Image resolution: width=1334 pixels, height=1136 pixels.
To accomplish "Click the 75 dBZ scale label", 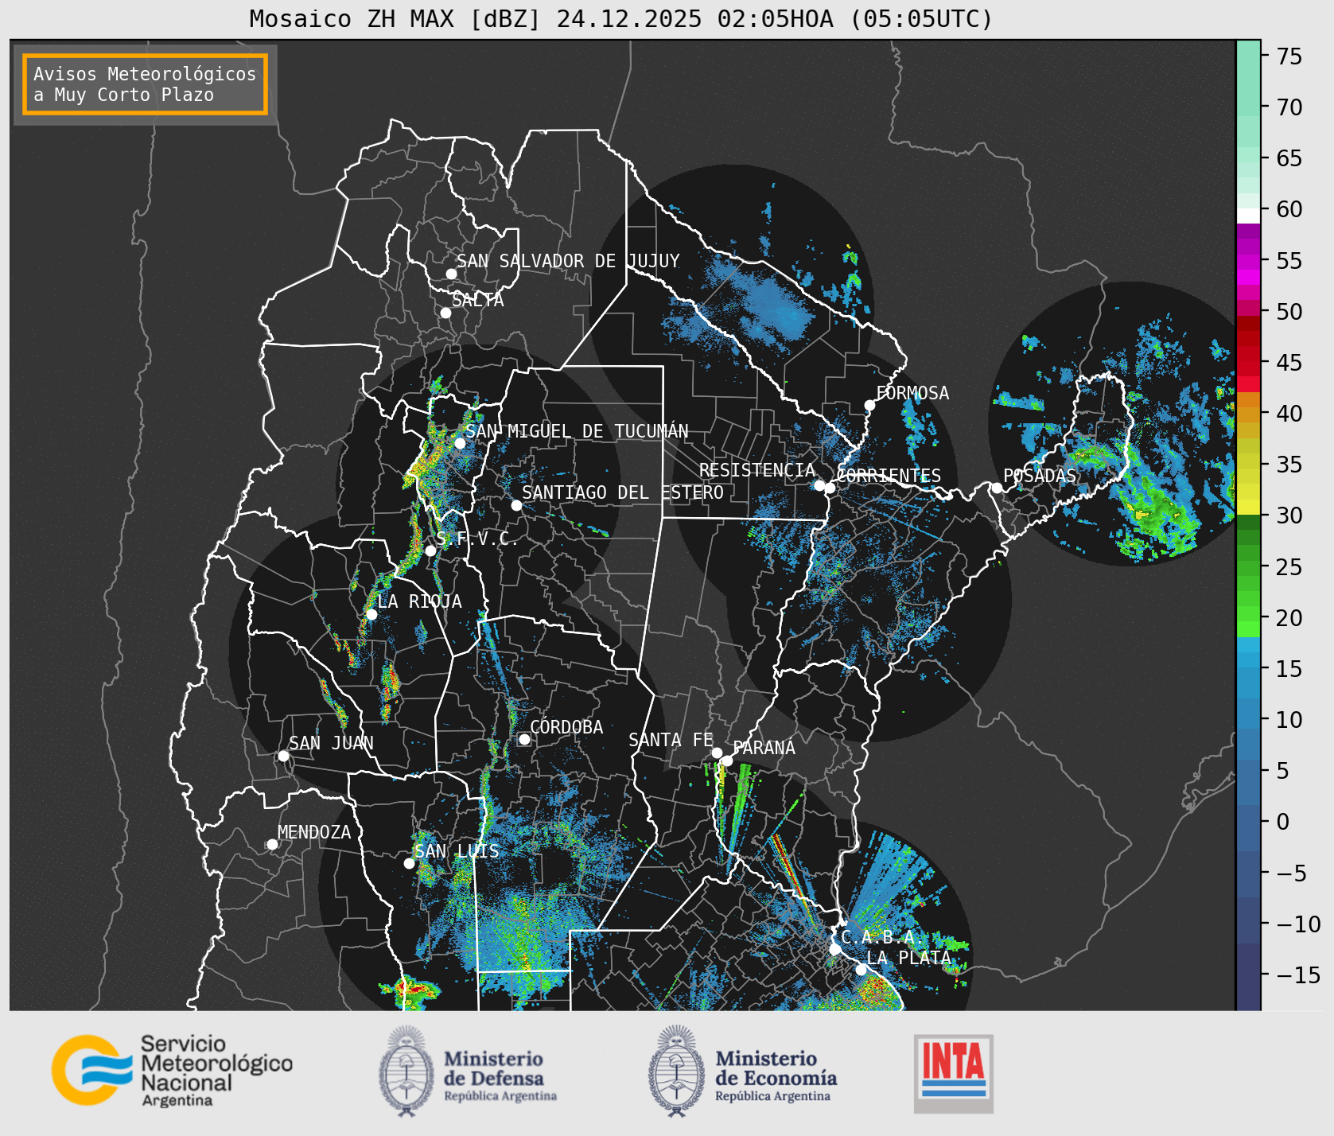I will tap(1289, 56).
